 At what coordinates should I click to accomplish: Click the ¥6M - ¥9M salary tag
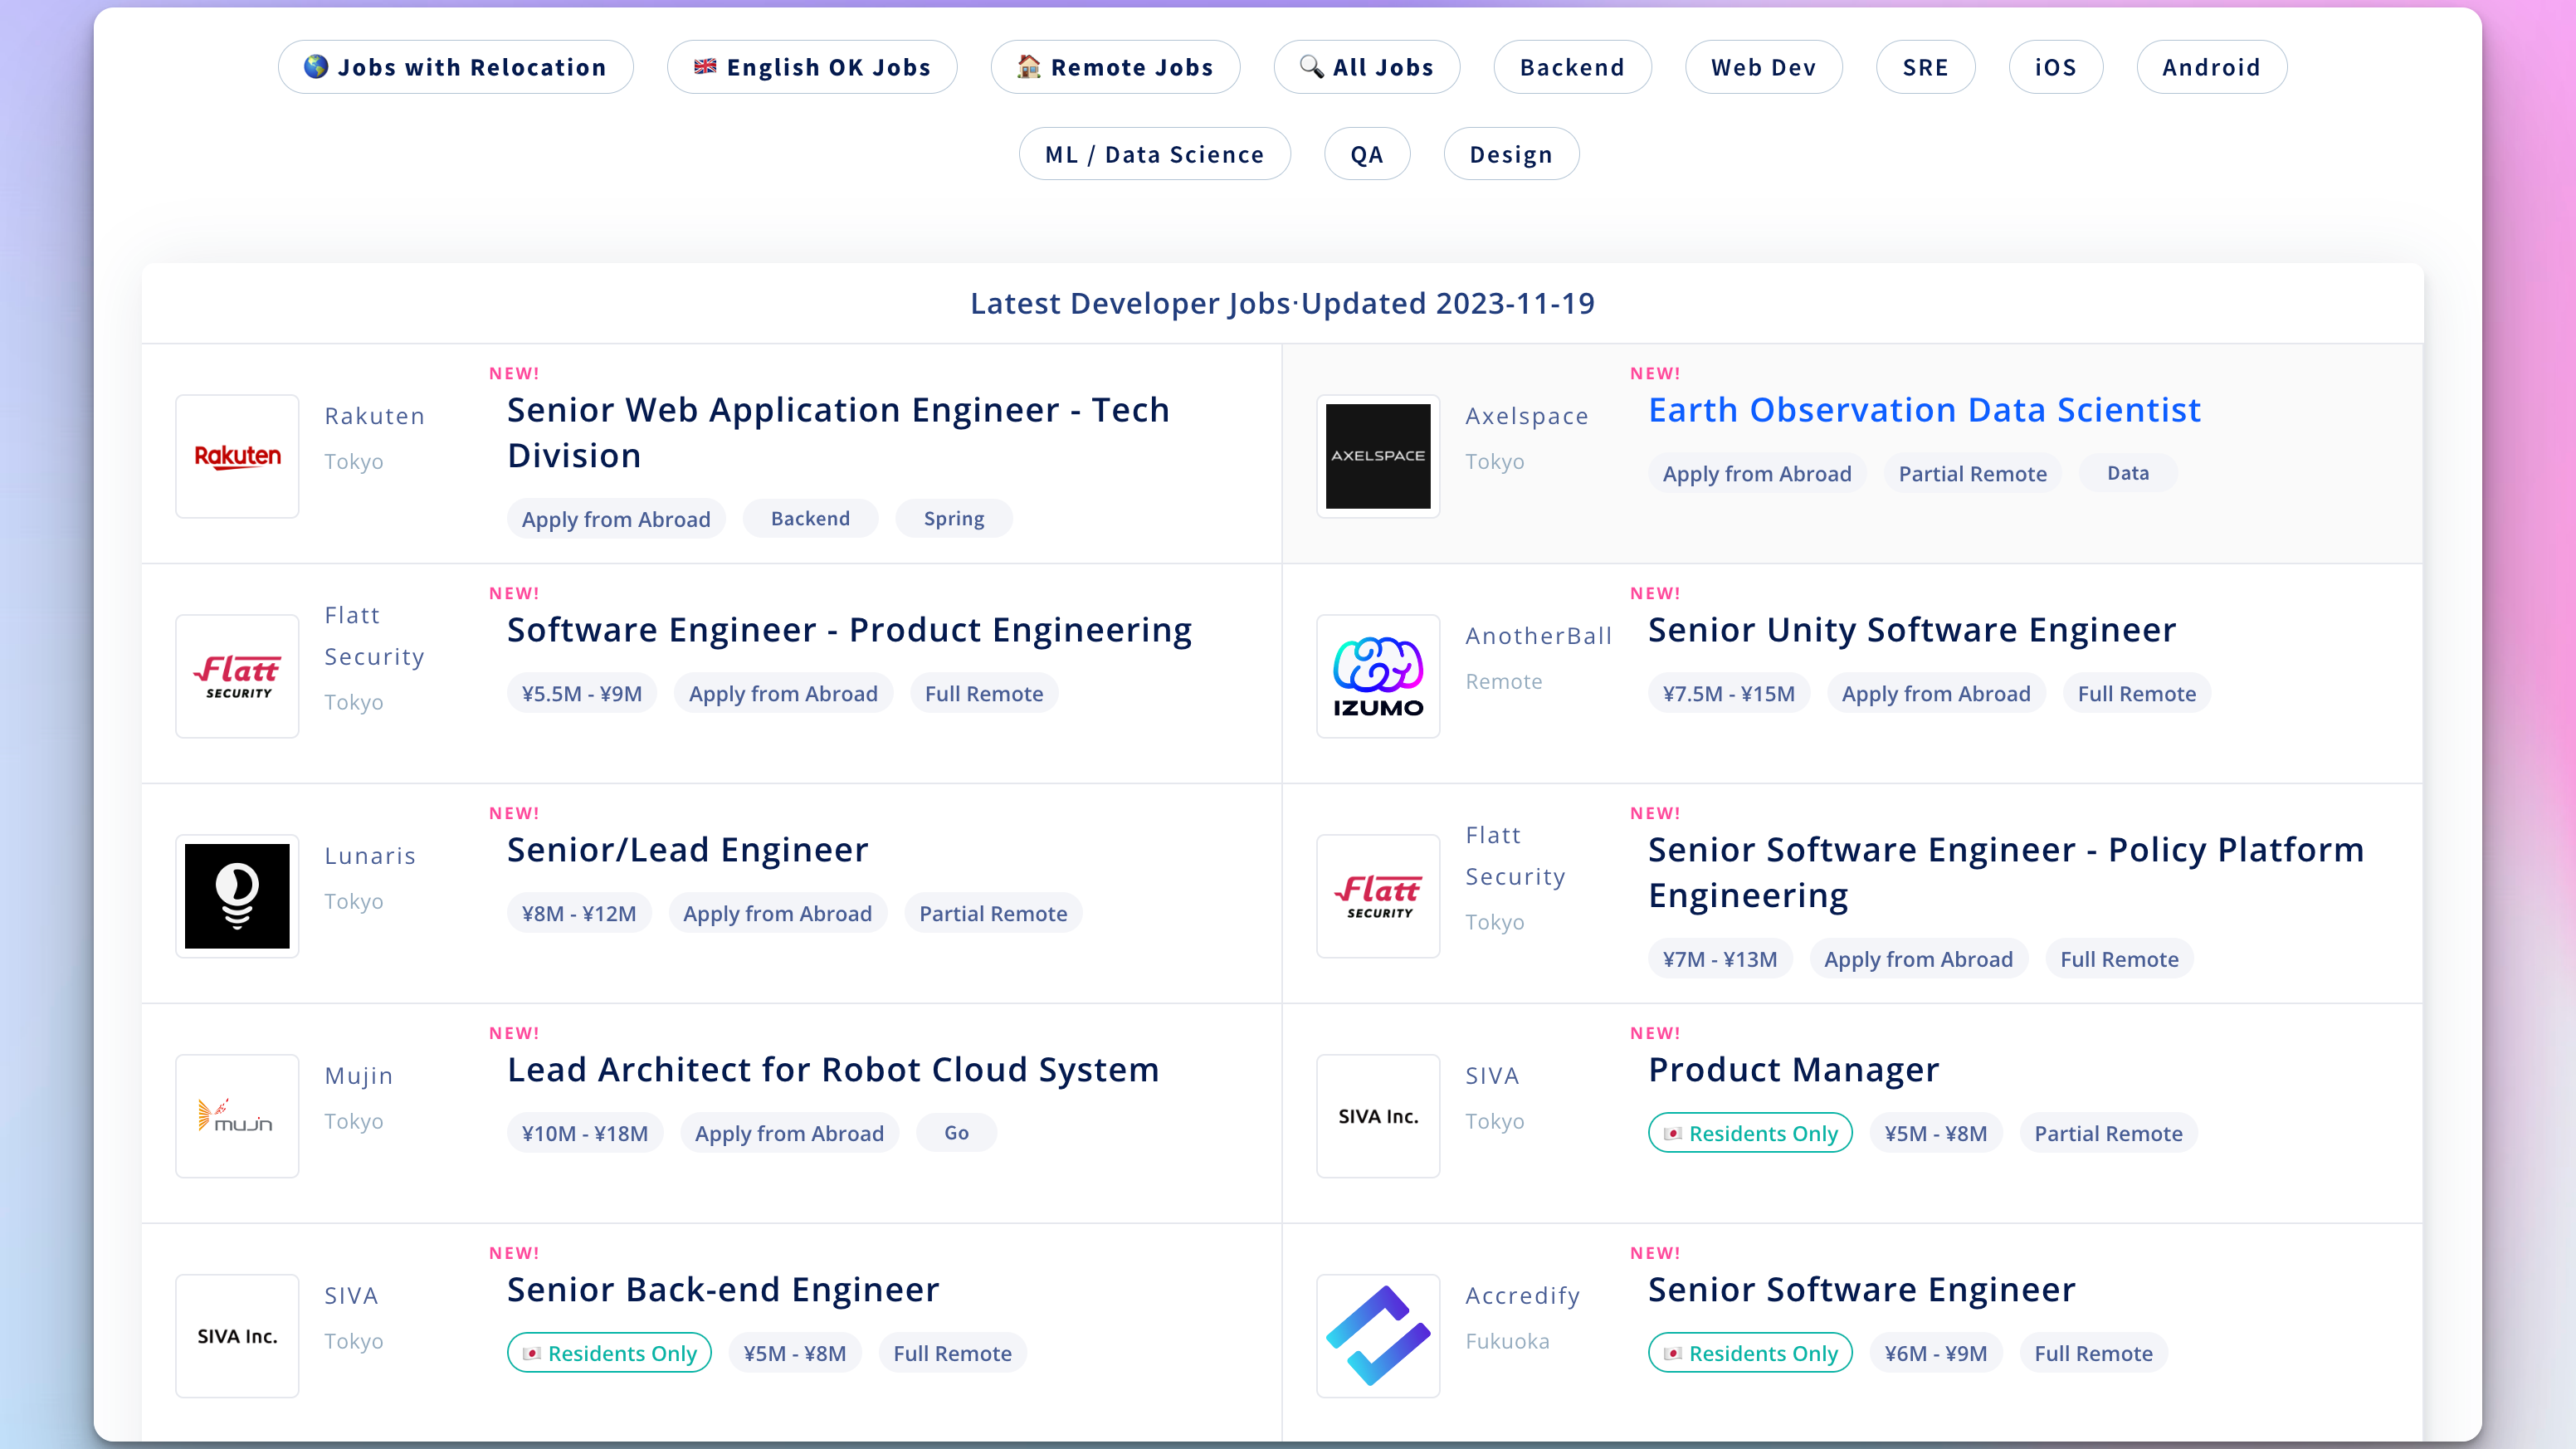pyautogui.click(x=1936, y=1353)
